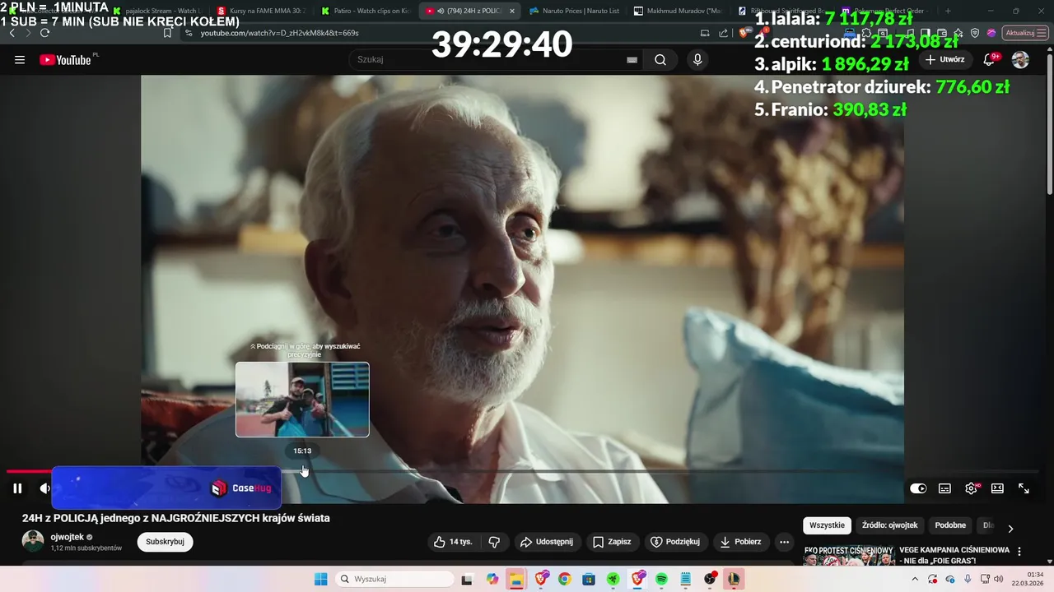Open a new browser tab

[x=947, y=11]
